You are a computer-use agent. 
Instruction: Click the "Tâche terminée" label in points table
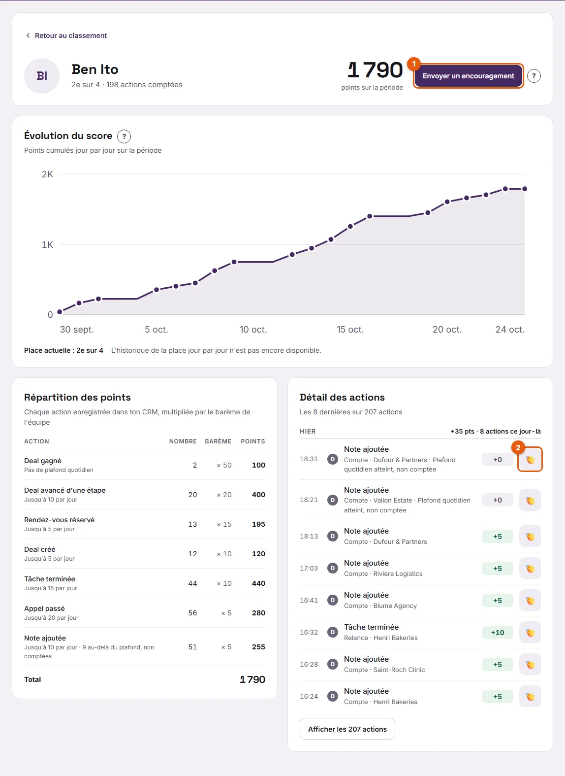50,579
